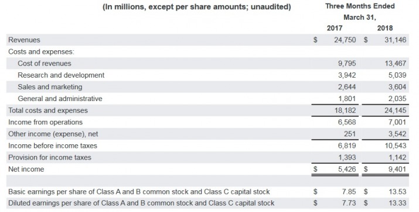The width and height of the screenshot is (419, 212).
Task: Select Provision for income taxes label
Action: coord(50,158)
